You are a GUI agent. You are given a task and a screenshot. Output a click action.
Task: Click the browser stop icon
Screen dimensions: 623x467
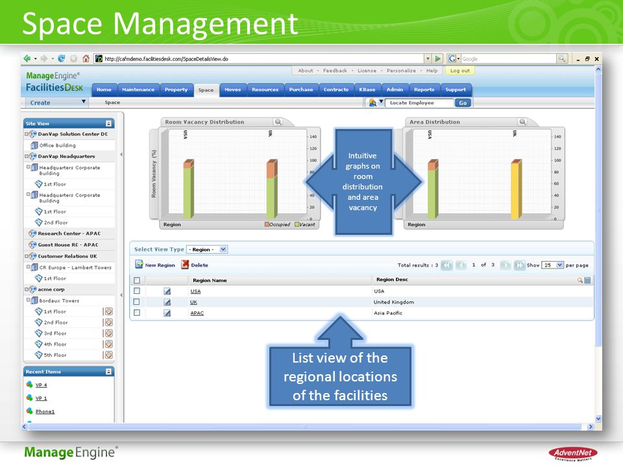click(x=73, y=59)
